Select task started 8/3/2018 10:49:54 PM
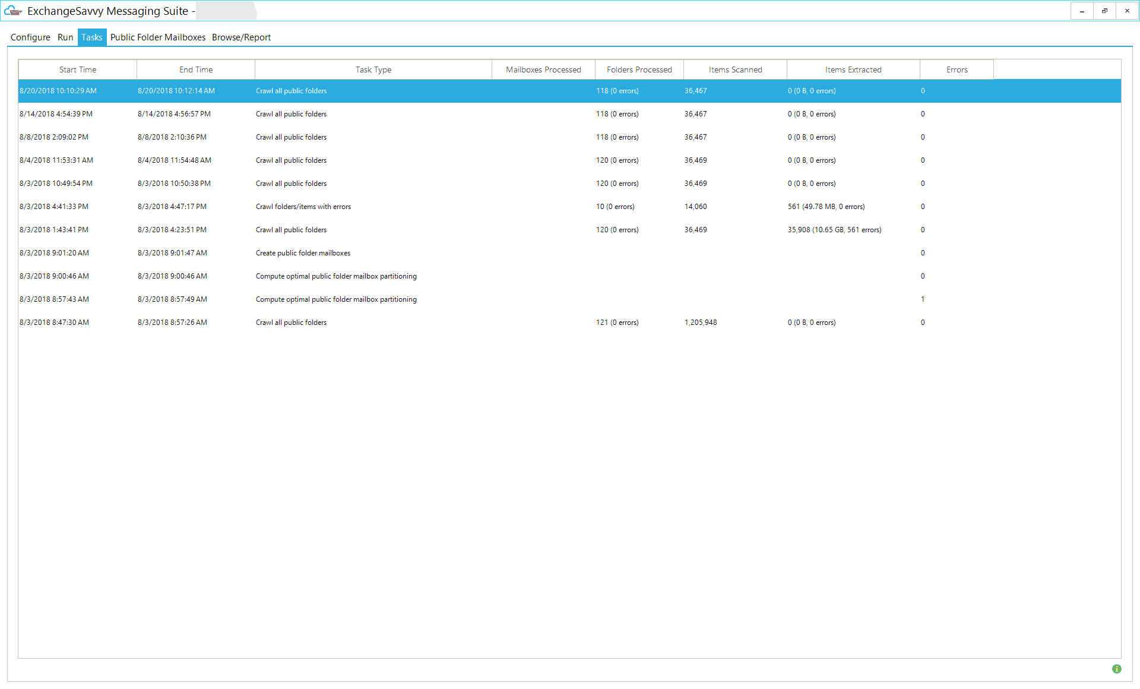This screenshot has height=689, width=1140. (x=569, y=184)
